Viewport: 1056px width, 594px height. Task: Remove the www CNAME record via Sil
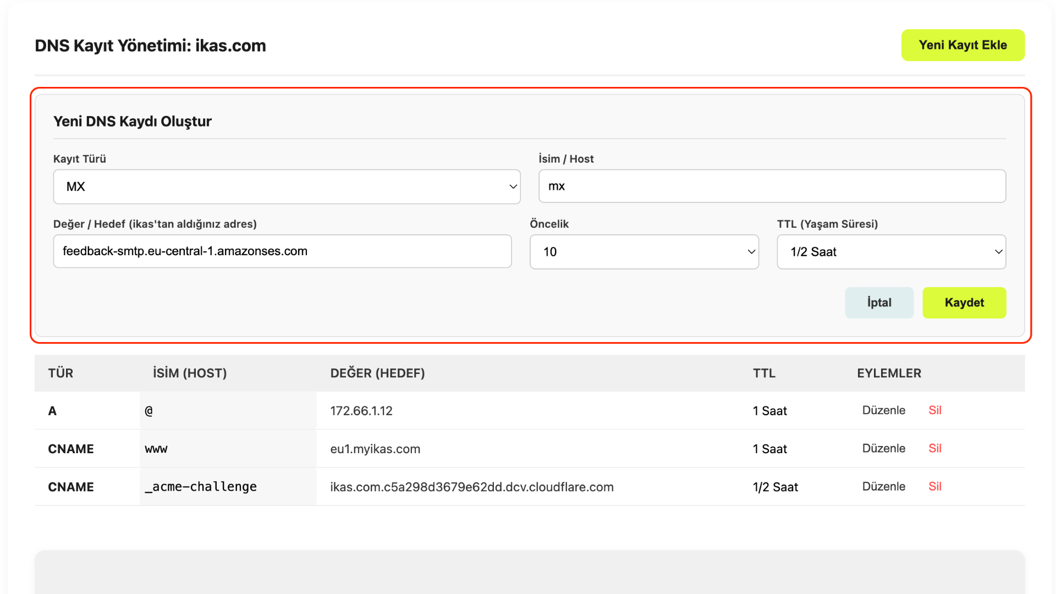935,448
